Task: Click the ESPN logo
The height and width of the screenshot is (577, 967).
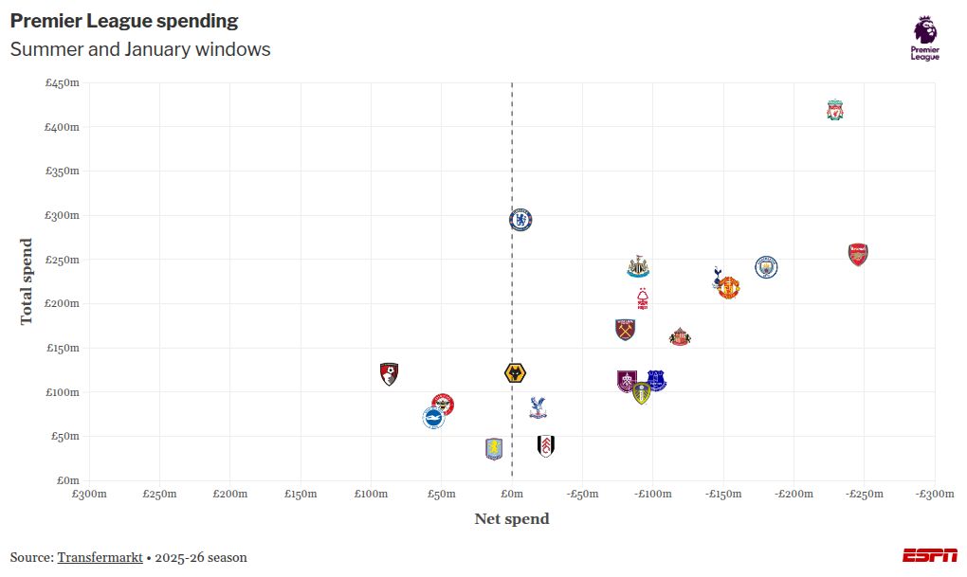Action: click(929, 555)
